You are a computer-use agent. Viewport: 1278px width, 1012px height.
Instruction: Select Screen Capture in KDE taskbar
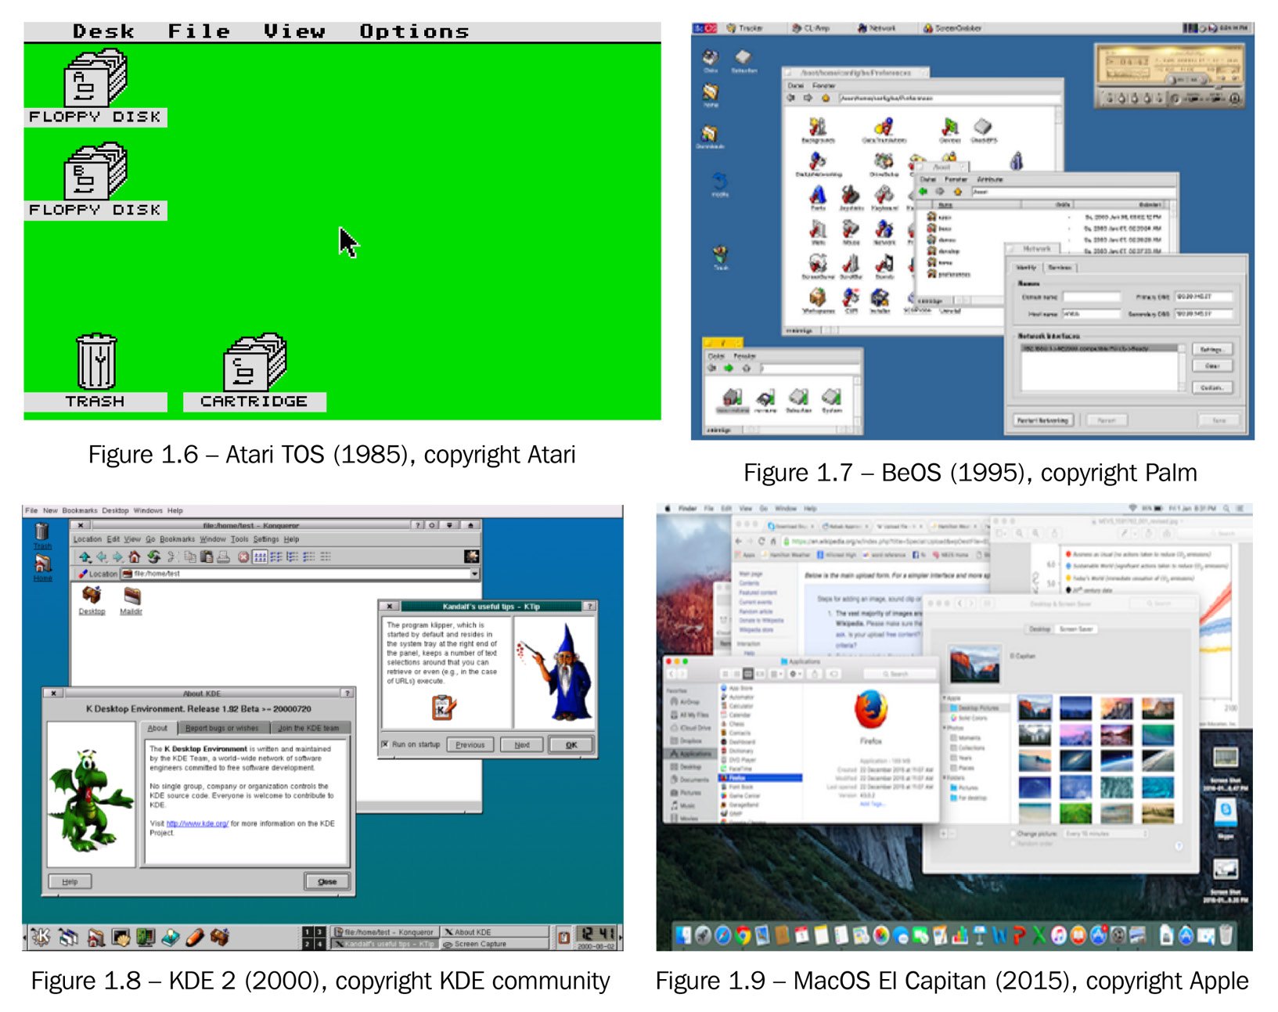pyautogui.click(x=495, y=944)
